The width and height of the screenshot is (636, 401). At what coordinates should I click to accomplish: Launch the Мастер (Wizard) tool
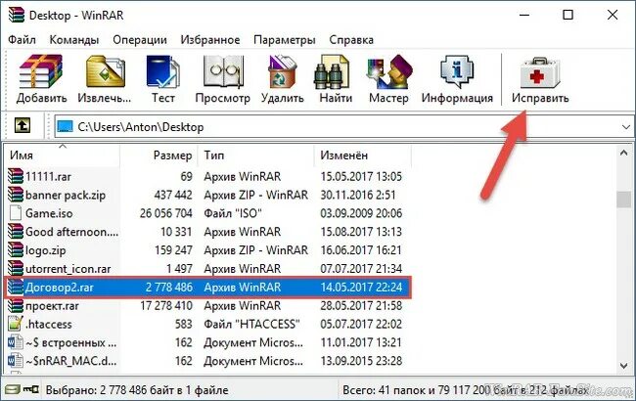(388, 71)
